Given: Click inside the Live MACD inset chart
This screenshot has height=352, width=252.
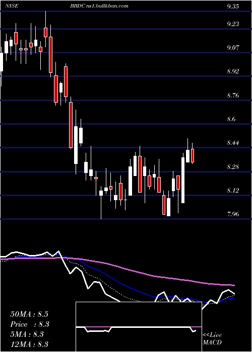Looking at the screenshot, I should click(x=139, y=327).
